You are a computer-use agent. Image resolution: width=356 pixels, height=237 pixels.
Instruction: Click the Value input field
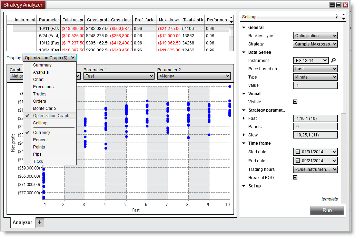point(315,85)
